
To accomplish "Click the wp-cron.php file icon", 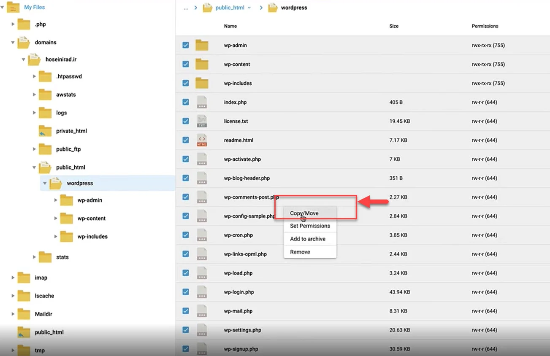I will [202, 235].
